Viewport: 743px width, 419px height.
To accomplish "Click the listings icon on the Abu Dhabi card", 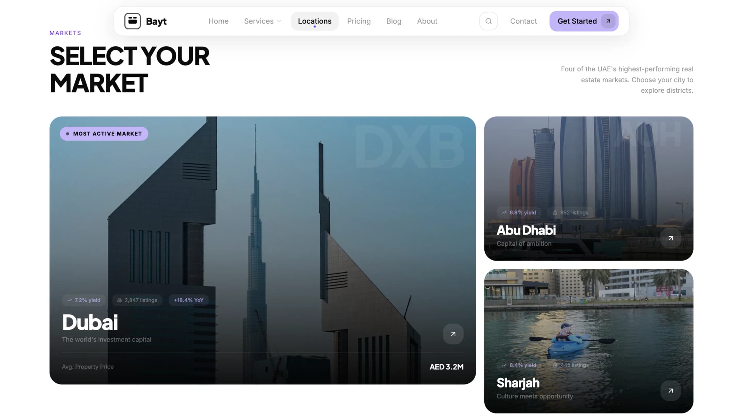I will (555, 212).
